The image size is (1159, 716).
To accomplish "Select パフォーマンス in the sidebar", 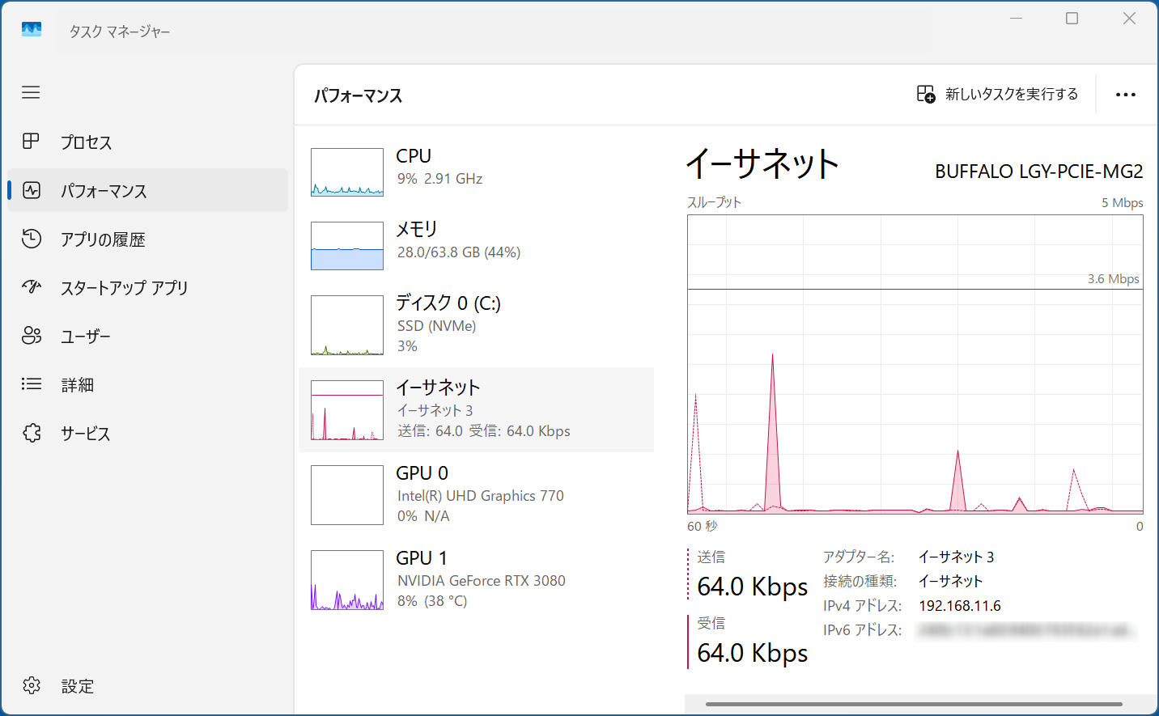I will coord(147,190).
